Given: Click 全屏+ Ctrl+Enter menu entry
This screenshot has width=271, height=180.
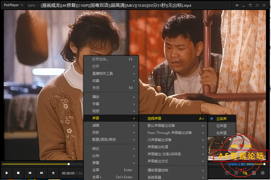Looking at the screenshot, I should [x=111, y=177].
